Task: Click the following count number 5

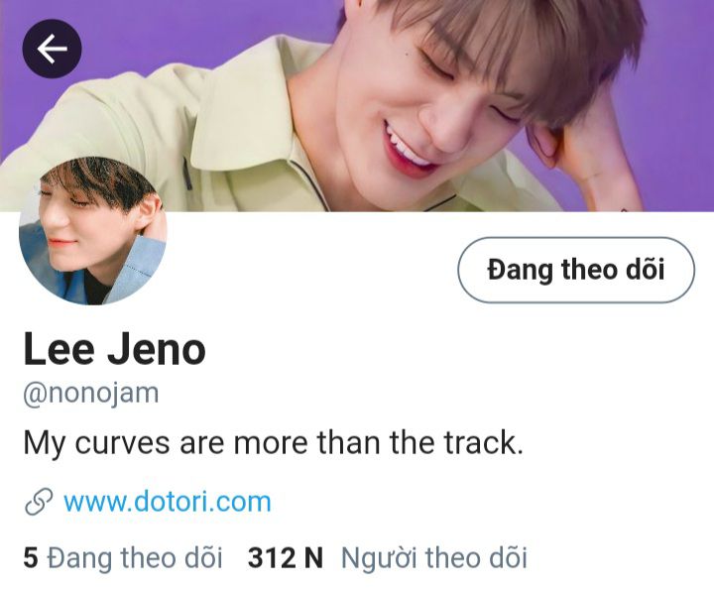Action: (31, 558)
